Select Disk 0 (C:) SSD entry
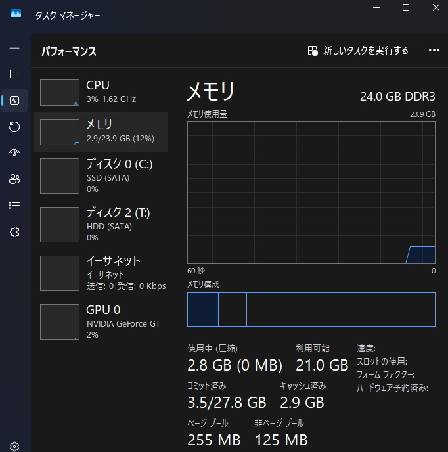This screenshot has width=448, height=452. click(x=101, y=176)
